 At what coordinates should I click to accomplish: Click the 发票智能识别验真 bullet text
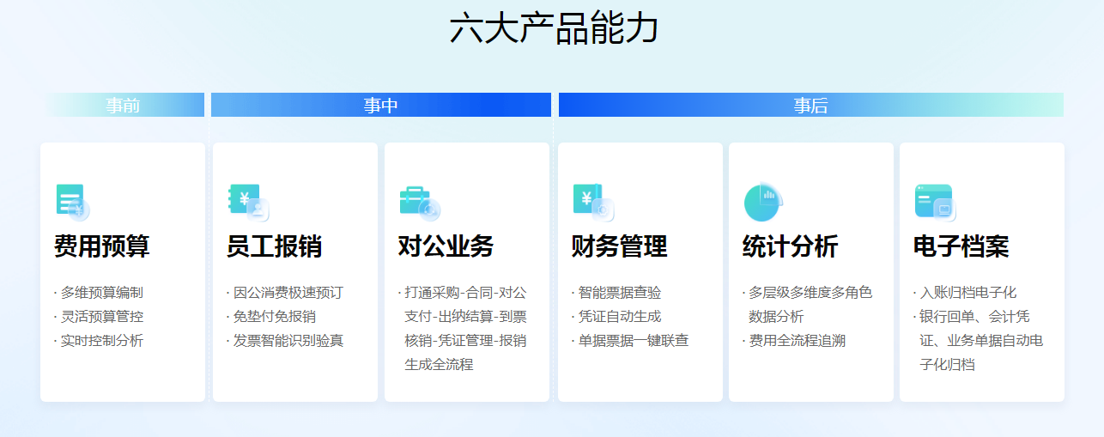pos(288,341)
